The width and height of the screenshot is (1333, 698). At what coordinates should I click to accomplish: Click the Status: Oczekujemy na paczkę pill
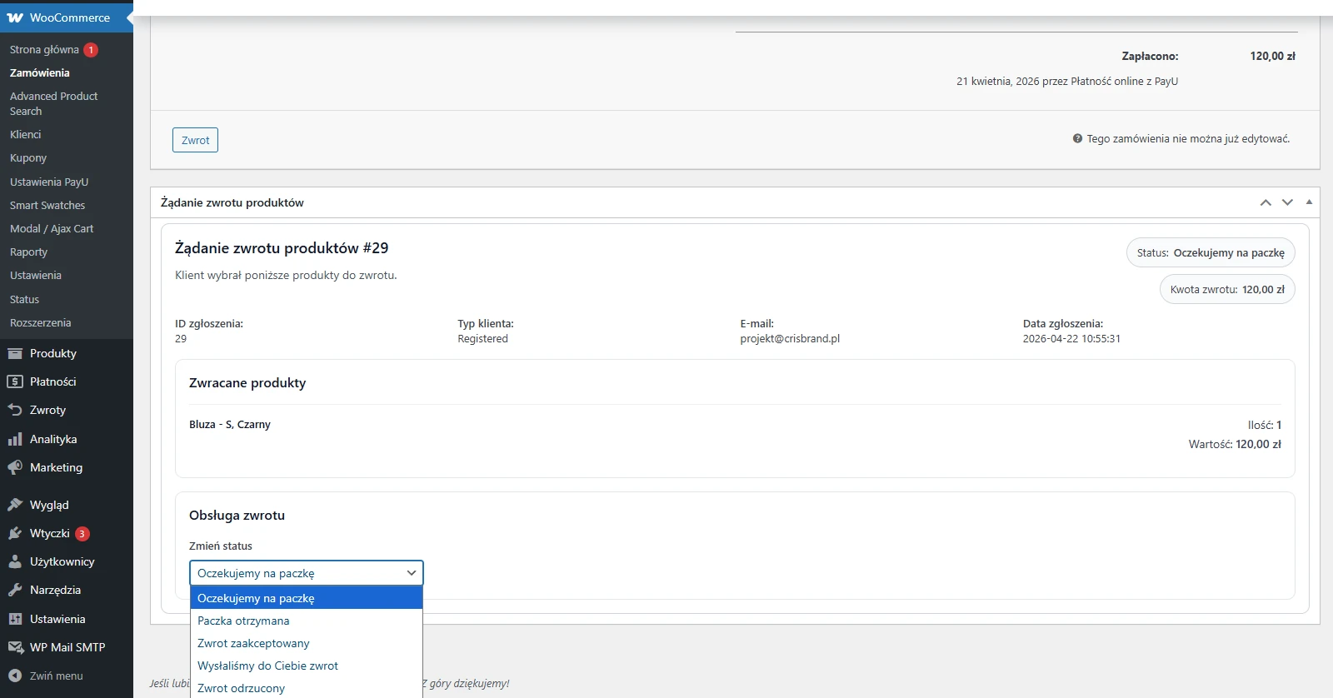coord(1211,252)
